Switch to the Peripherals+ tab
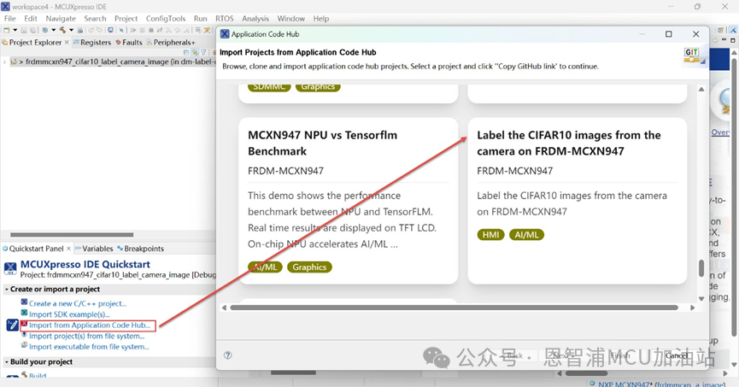739x387 pixels. (x=171, y=43)
